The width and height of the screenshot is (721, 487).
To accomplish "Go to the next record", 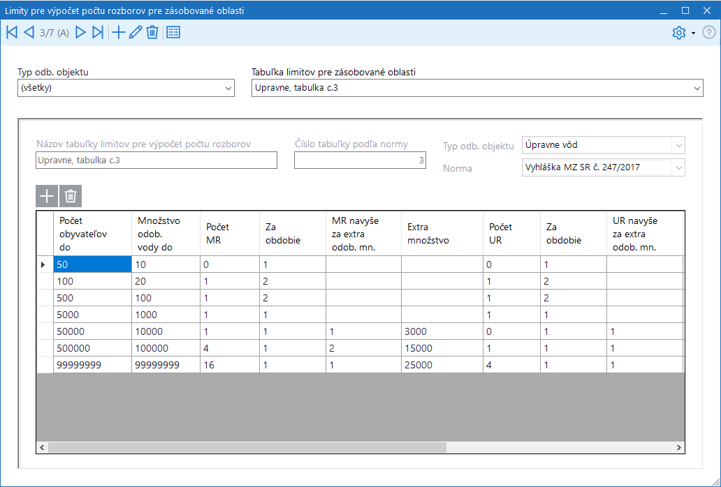I will pos(80,32).
